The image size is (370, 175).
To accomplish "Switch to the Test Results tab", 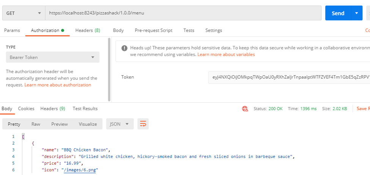I will point(85,108).
